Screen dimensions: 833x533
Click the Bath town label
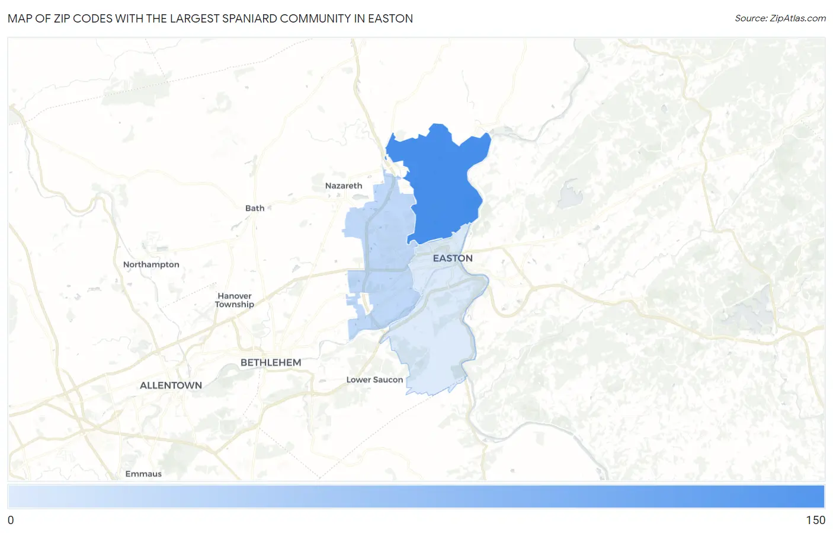255,208
